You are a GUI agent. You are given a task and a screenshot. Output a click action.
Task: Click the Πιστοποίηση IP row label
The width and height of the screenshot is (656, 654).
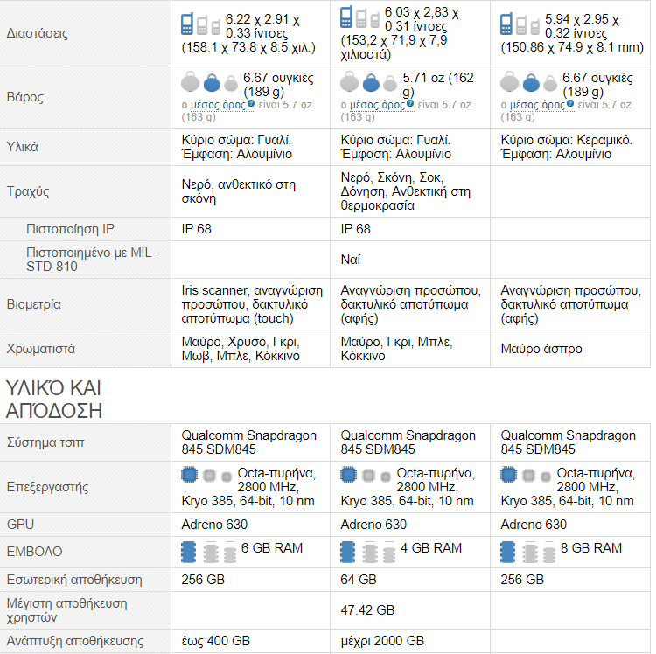[70, 229]
